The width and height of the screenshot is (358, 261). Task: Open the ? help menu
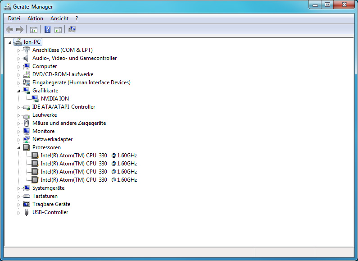point(77,18)
